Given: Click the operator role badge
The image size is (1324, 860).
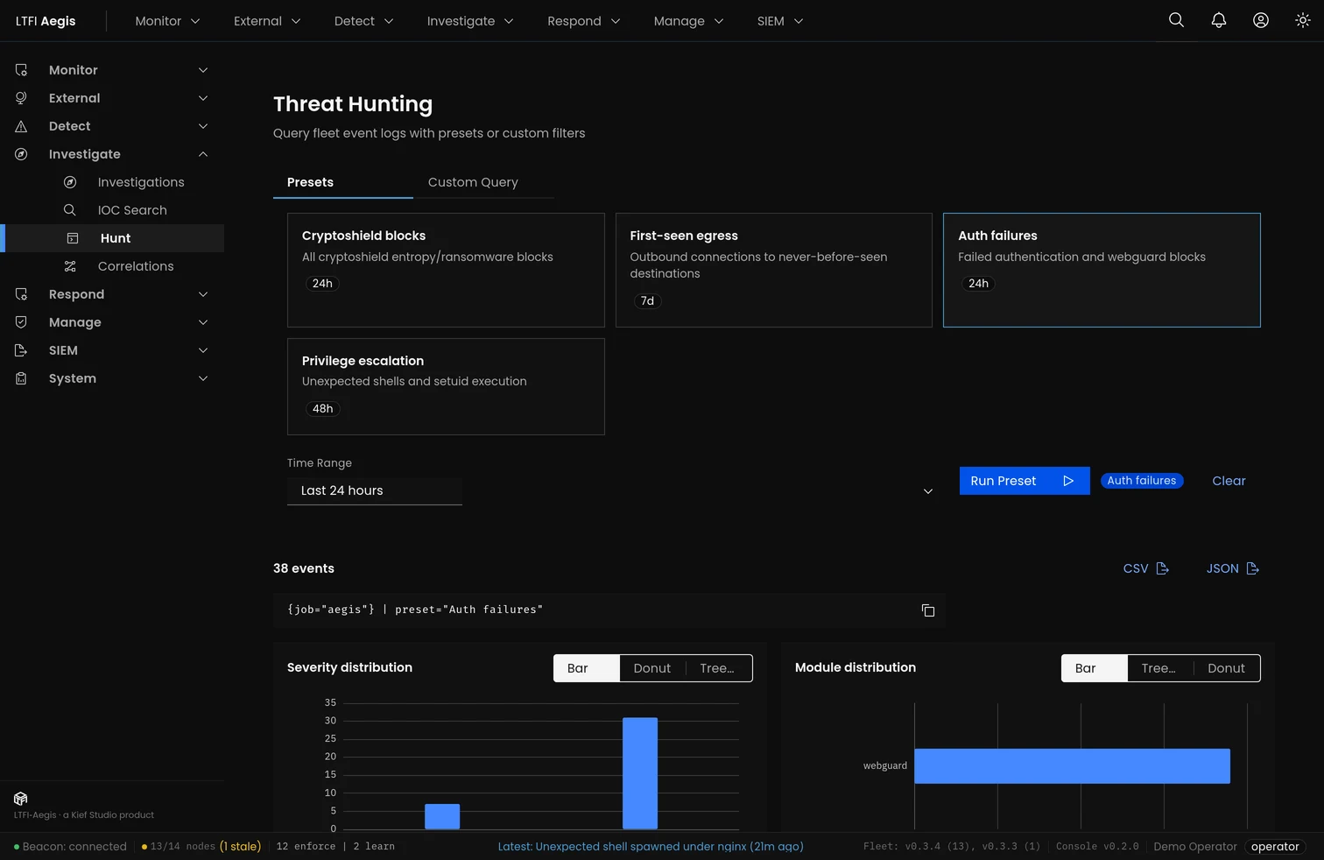Looking at the screenshot, I should coord(1275,847).
